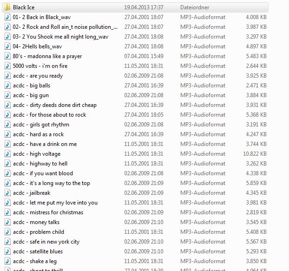Click the icon for acdc - girls got rhythm
Screen dimensions: 289x271
pos(7,125)
